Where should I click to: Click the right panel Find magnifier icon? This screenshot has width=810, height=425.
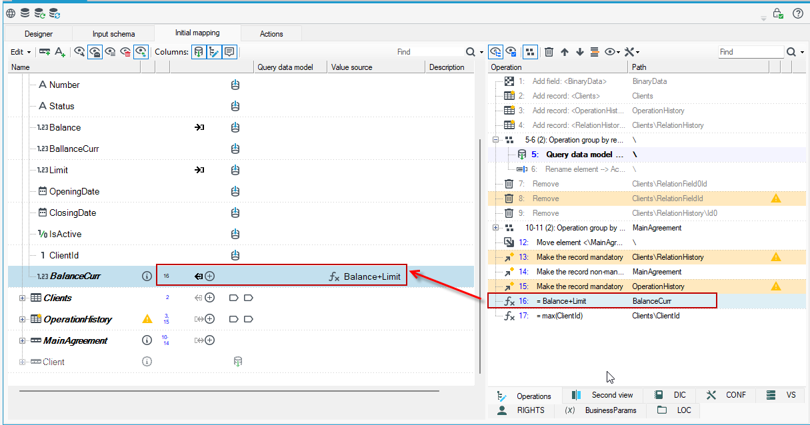(x=791, y=52)
